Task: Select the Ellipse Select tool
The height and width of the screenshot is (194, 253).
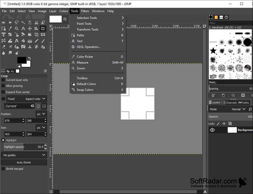Action: (x=10, y=22)
